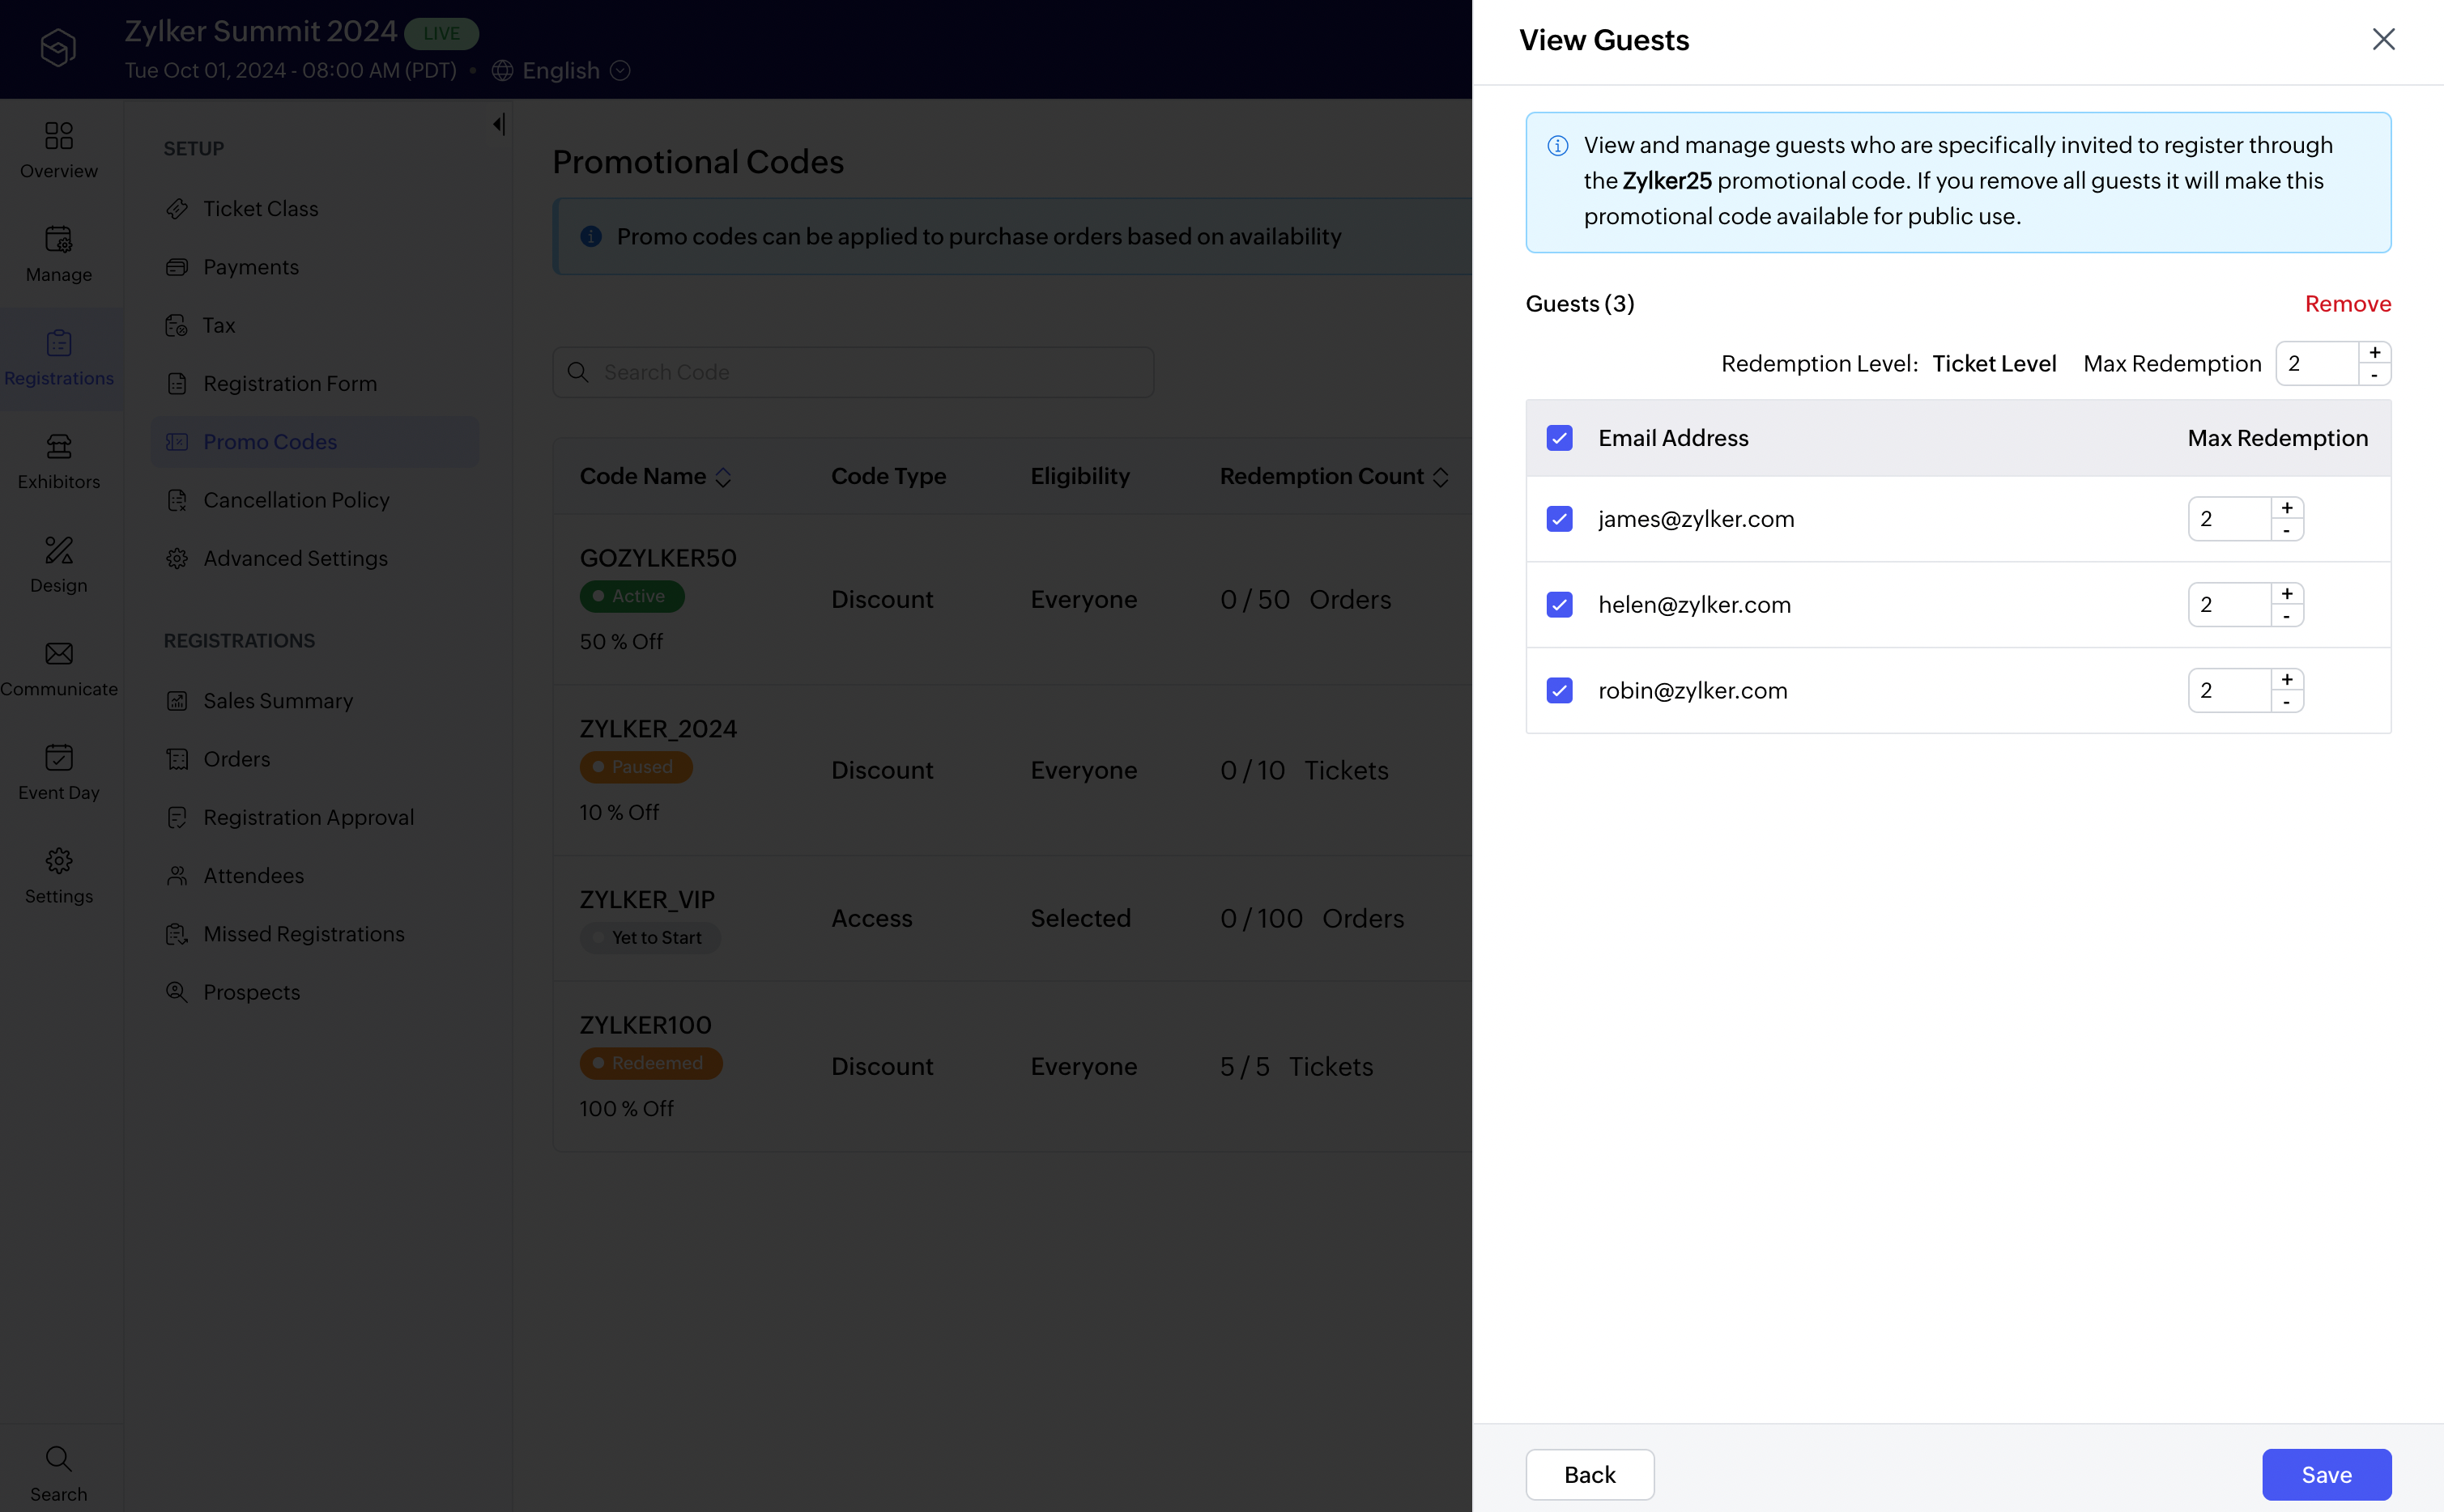Click the Search magnifier at bottom-left
2444x1512 pixels.
[x=58, y=1458]
